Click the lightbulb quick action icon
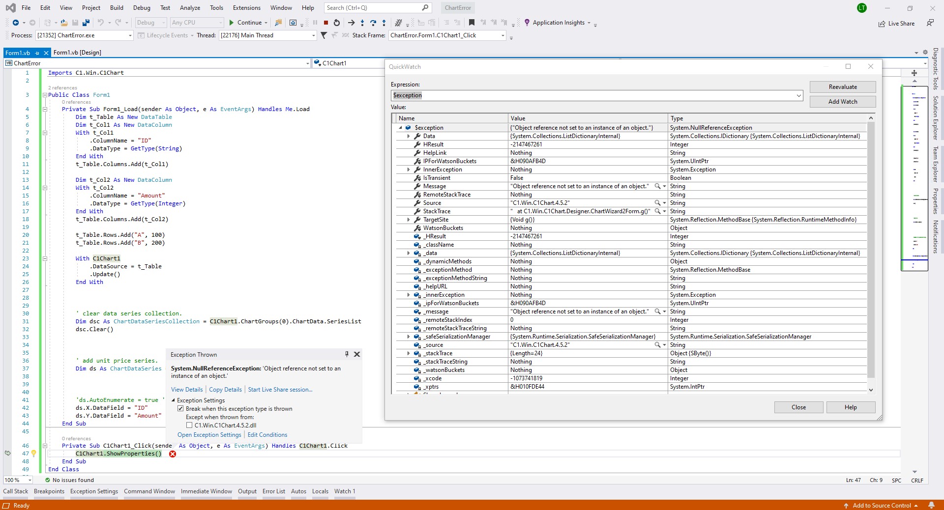The width and height of the screenshot is (944, 510). [x=33, y=453]
